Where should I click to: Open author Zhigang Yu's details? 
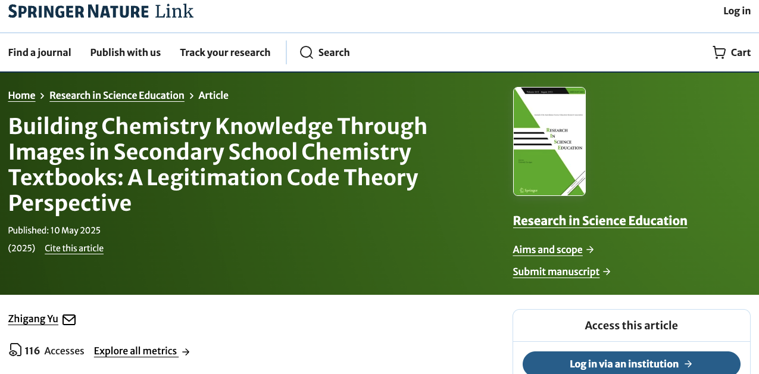[x=33, y=319]
